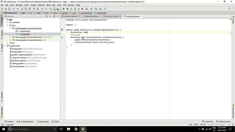Open the Terminal tool window
235x132 pixels.
(9, 121)
